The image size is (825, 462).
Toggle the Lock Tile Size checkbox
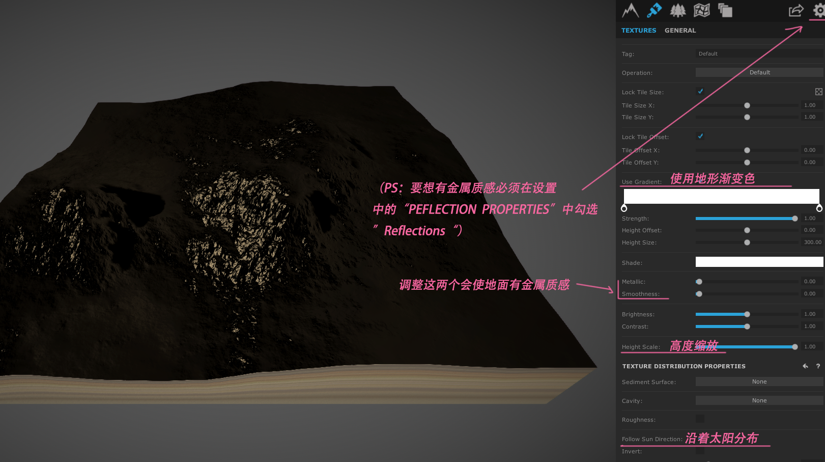[700, 92]
